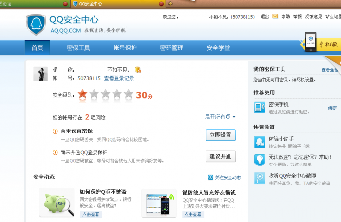Click the 密保手机 title text
Screen dimensions: 341x222
[279, 105]
